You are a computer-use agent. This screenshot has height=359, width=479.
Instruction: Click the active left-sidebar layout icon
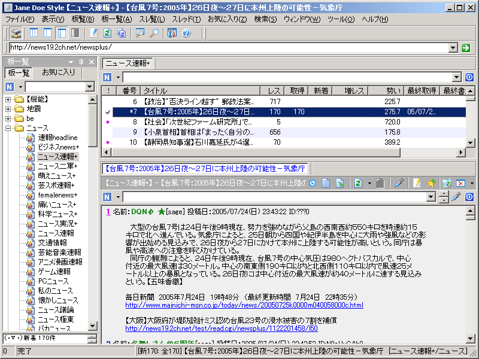click(62, 33)
